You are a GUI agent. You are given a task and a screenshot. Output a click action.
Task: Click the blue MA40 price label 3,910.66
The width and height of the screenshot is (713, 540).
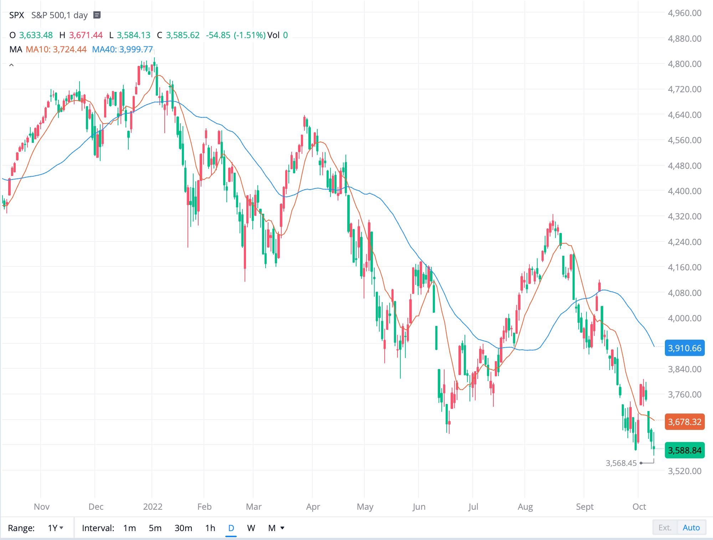coord(685,348)
